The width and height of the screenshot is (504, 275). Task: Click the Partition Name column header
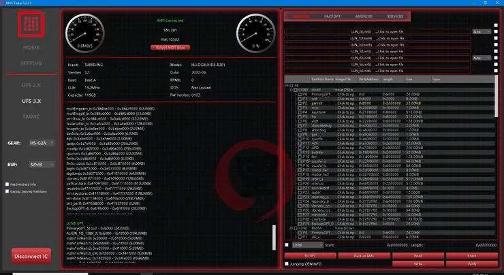[x=322, y=79]
